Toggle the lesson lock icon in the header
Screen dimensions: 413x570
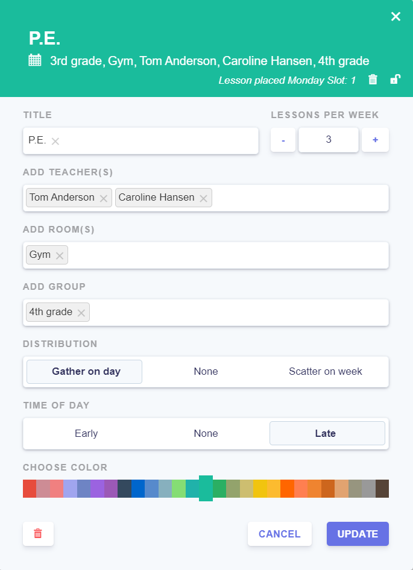(395, 80)
